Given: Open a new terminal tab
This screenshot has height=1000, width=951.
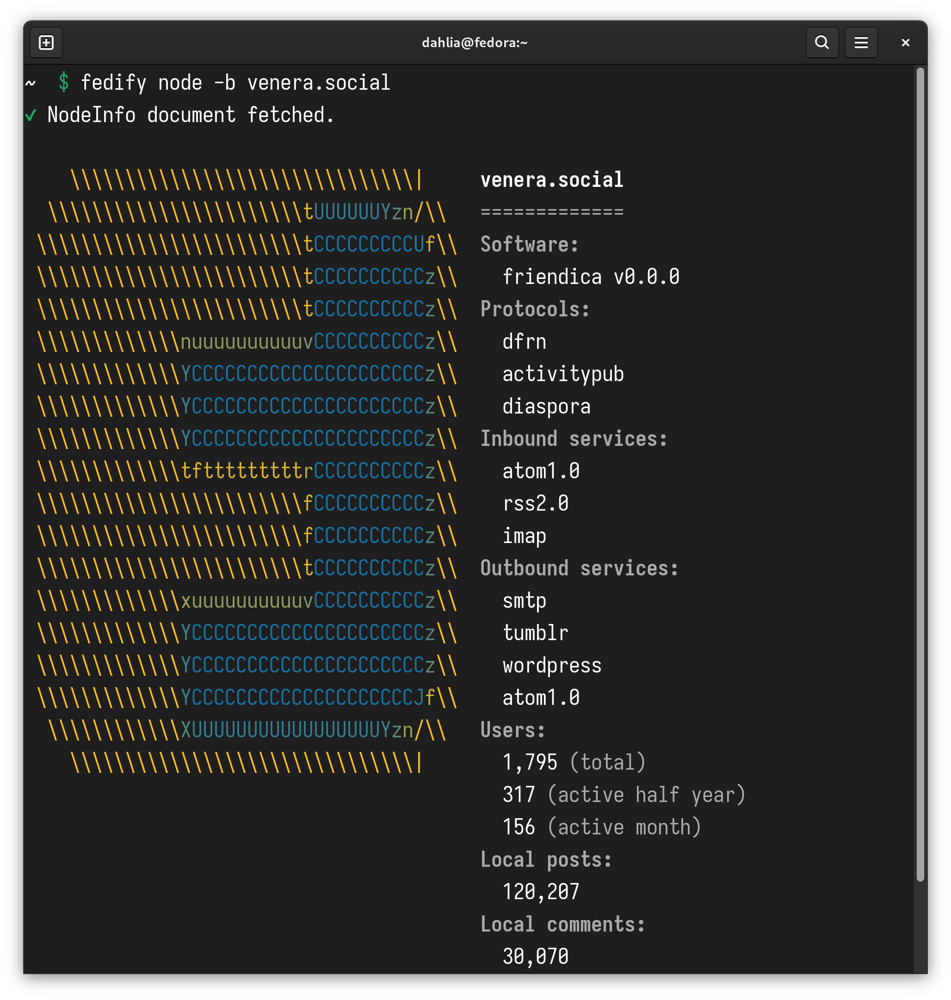Looking at the screenshot, I should [46, 43].
